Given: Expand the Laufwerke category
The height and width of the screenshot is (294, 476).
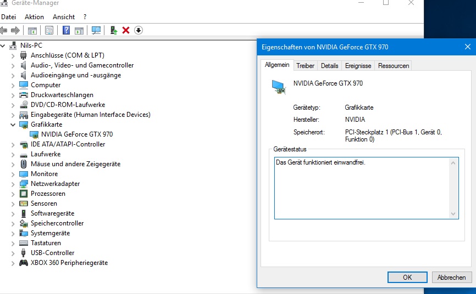Looking at the screenshot, I should 13,154.
